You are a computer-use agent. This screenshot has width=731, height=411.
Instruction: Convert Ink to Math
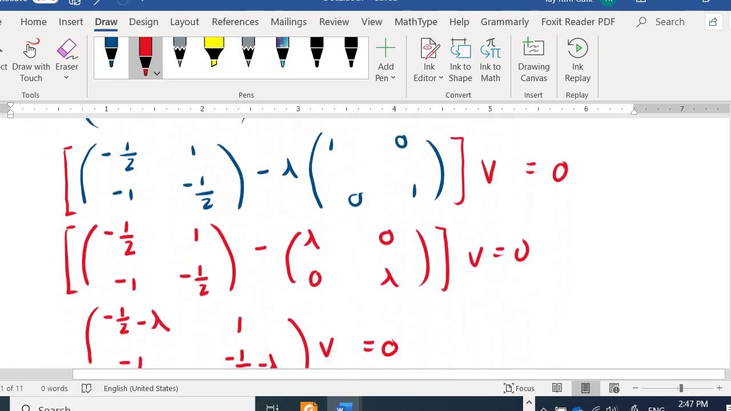pos(490,61)
